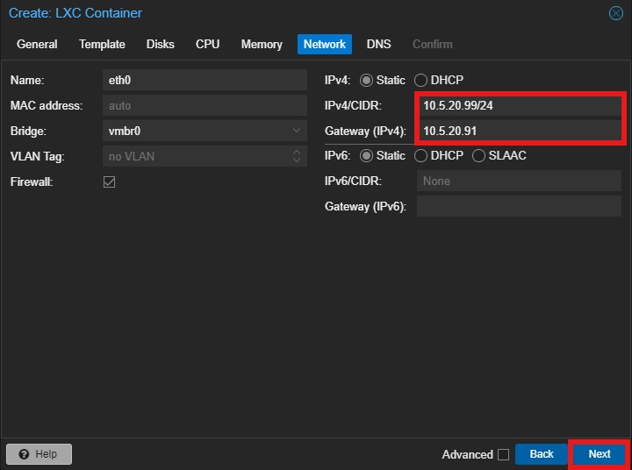Screen dimensions: 632x470
Task: Switch to the Template tab
Action: click(x=102, y=44)
